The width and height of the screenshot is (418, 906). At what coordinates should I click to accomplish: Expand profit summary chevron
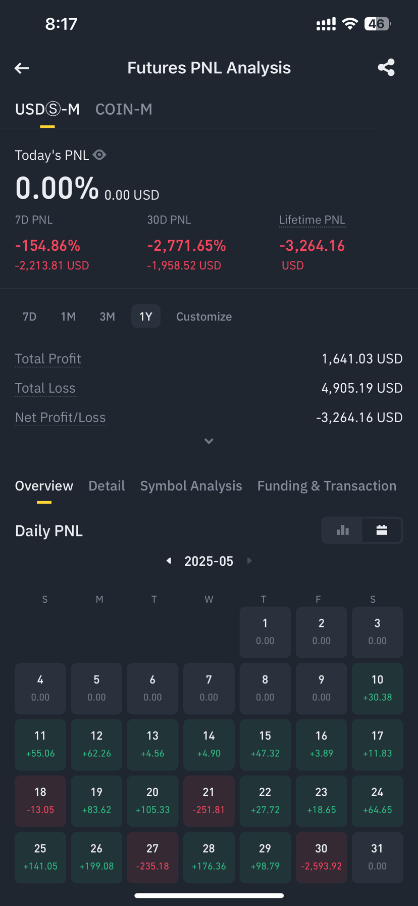pos(209,441)
